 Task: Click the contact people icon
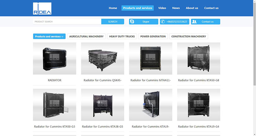(194, 22)
